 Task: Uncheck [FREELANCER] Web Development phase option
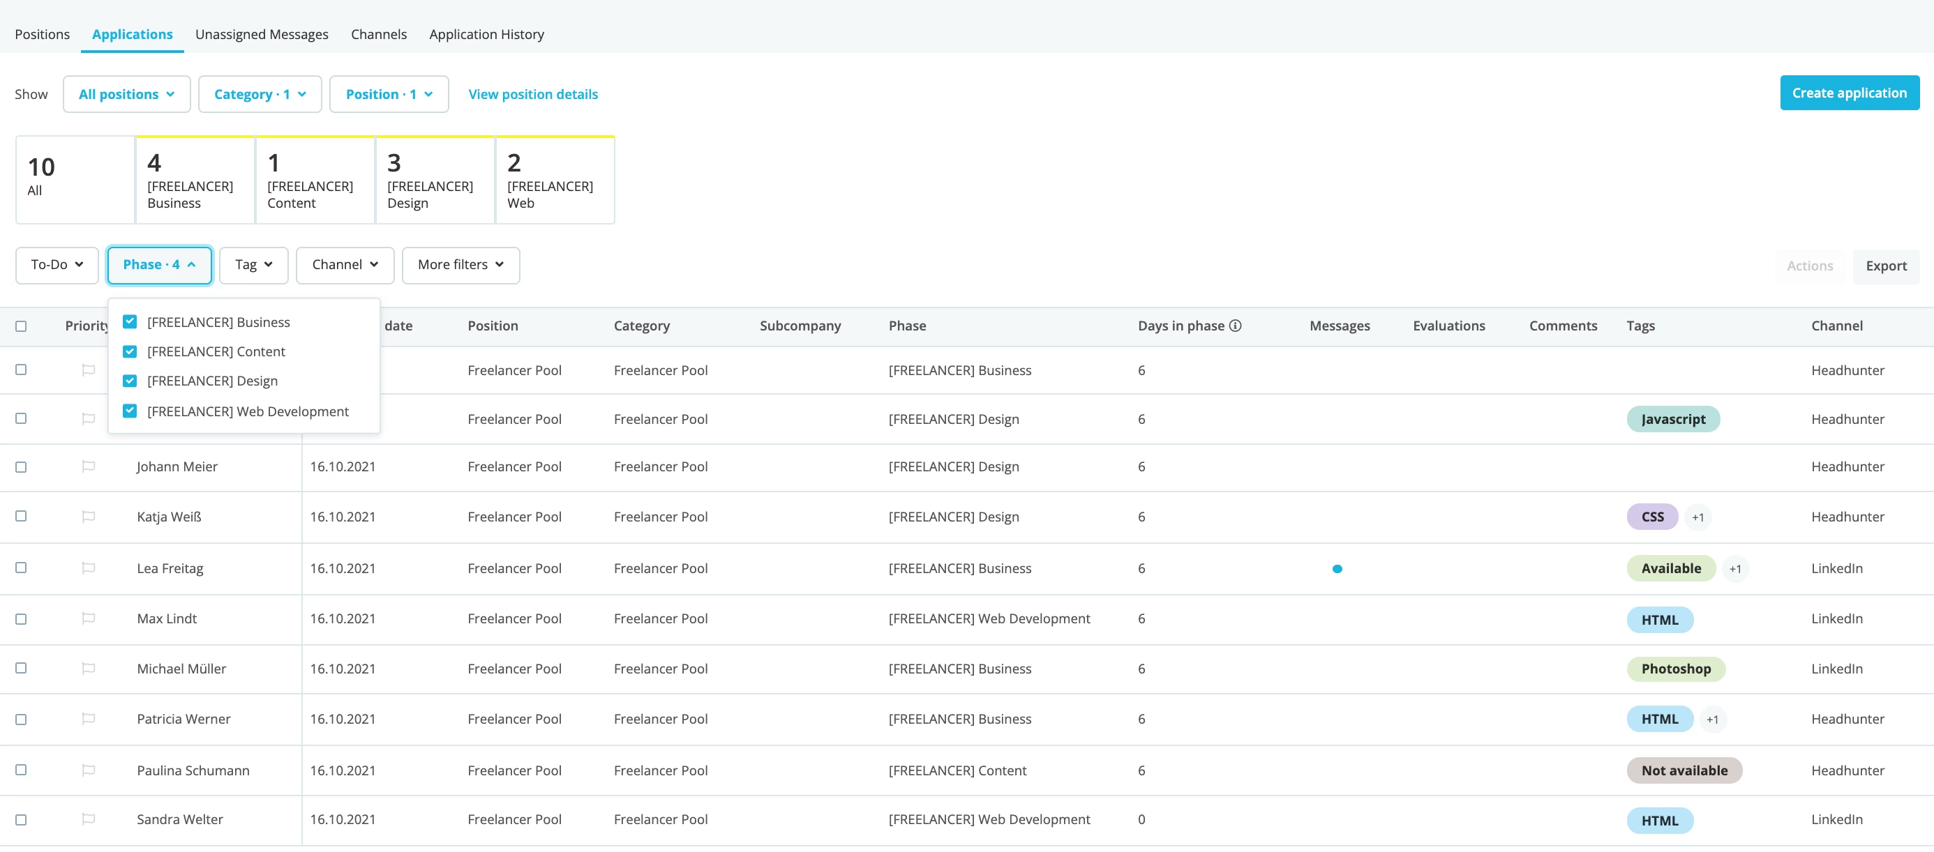(130, 411)
